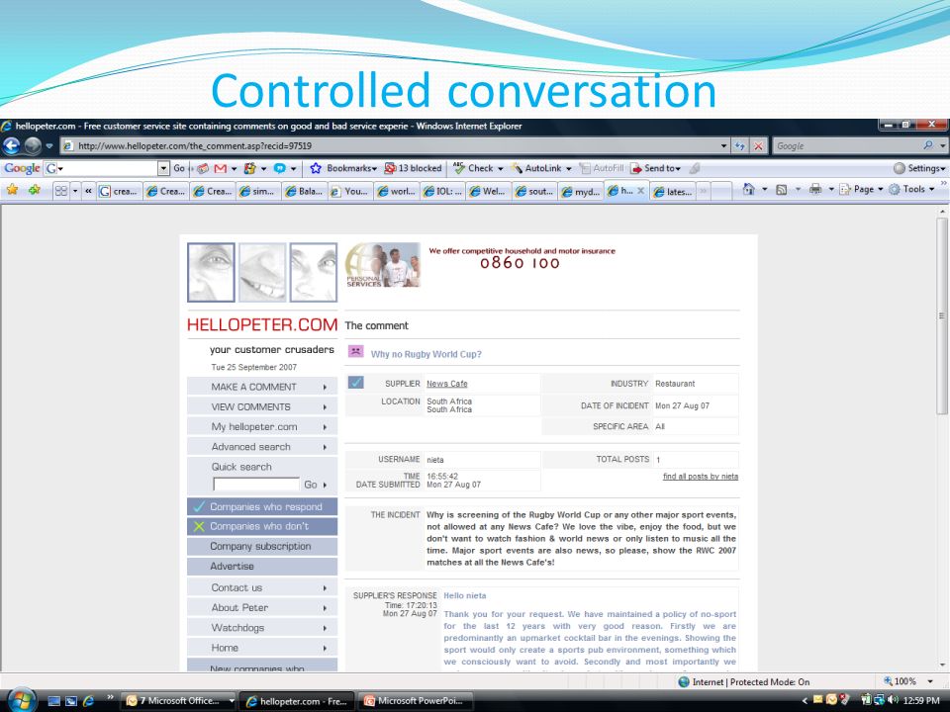Open Google toolbar Settings dropdown
The width and height of the screenshot is (950, 712).
coord(919,168)
